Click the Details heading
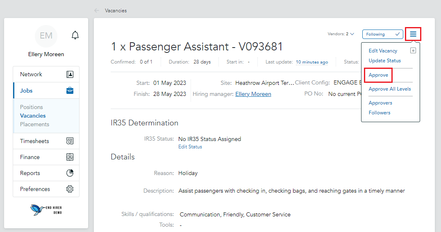This screenshot has width=441, height=232. pyautogui.click(x=123, y=157)
